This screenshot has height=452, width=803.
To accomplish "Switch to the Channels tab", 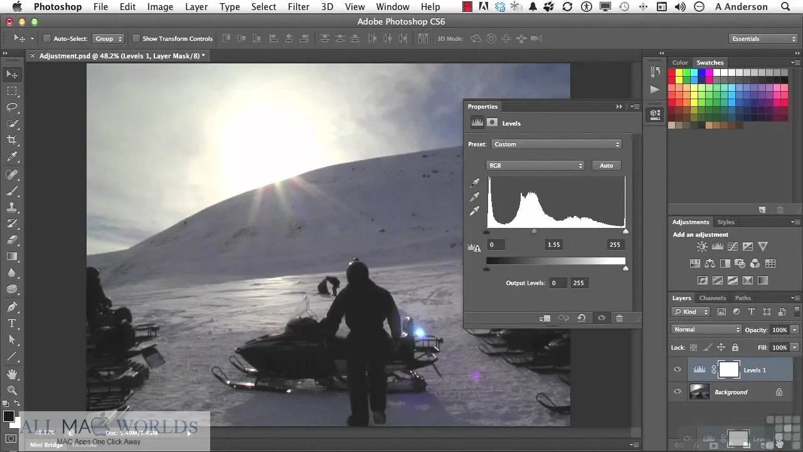I will coord(713,298).
